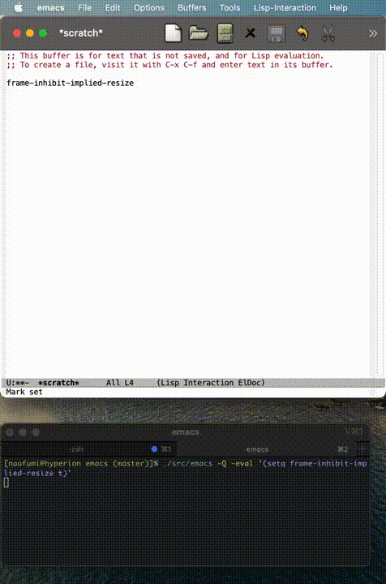Undo with the curved arrow icon
The width and height of the screenshot is (386, 584).
[x=302, y=33]
